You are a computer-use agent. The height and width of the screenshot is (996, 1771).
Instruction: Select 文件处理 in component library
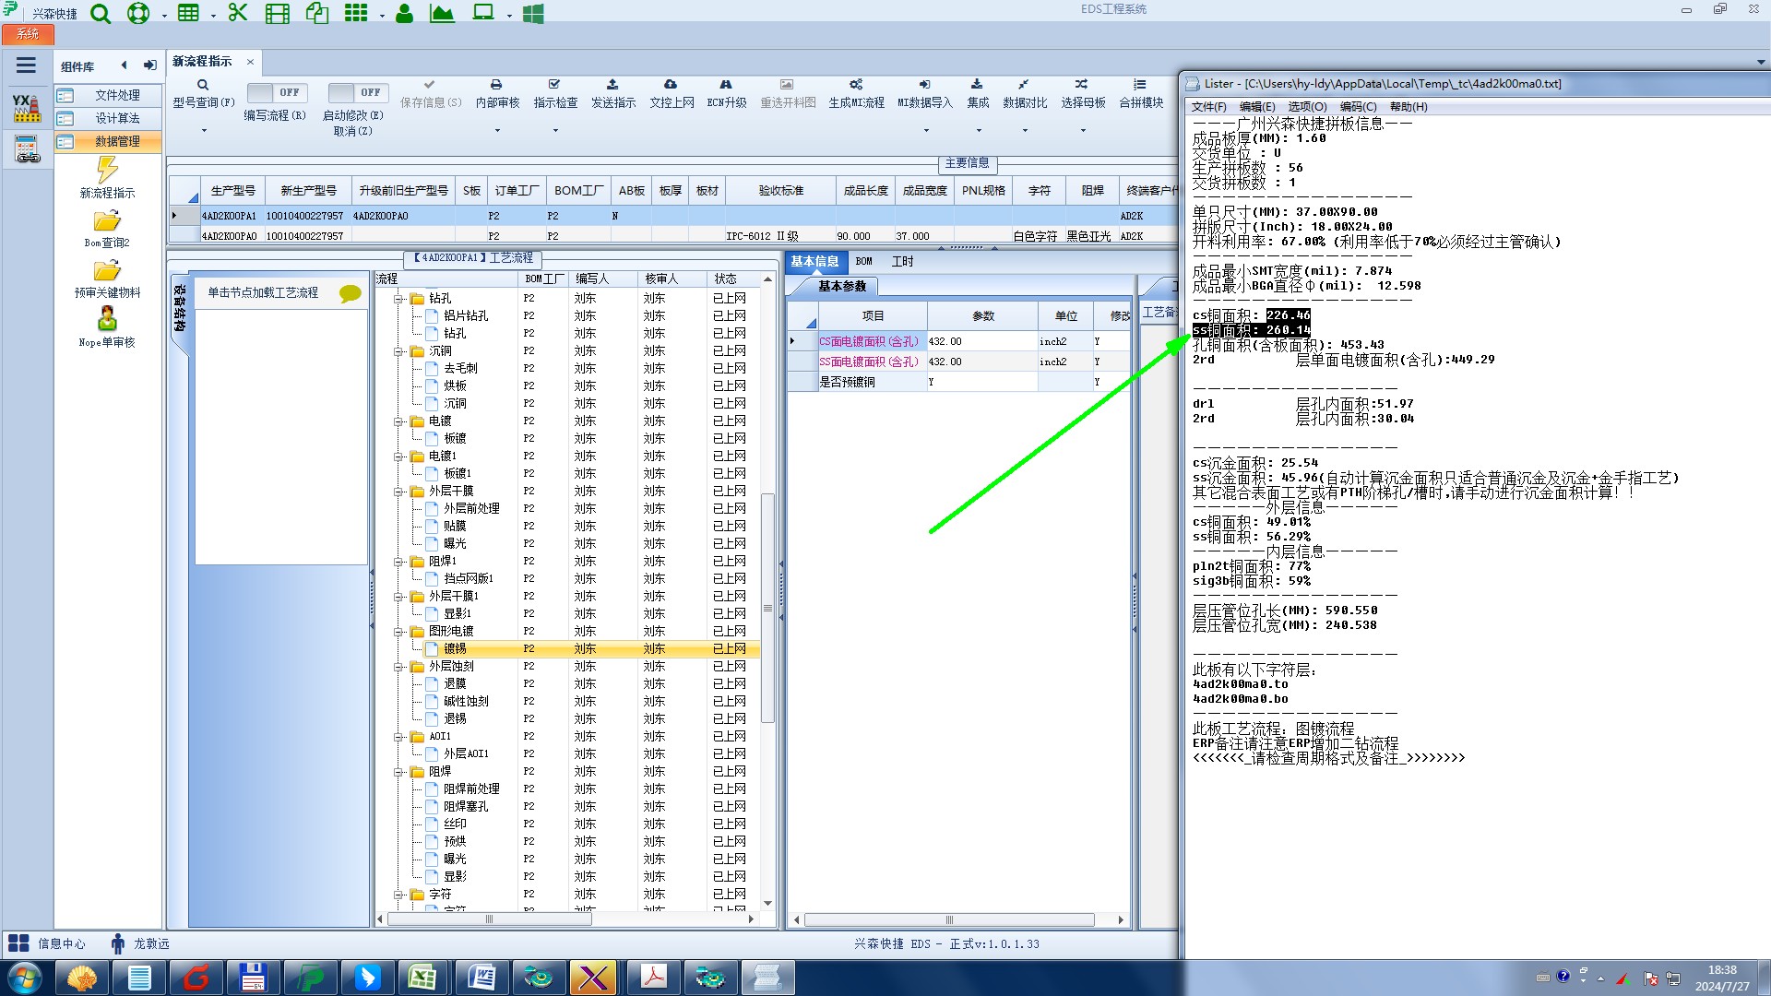(x=108, y=95)
